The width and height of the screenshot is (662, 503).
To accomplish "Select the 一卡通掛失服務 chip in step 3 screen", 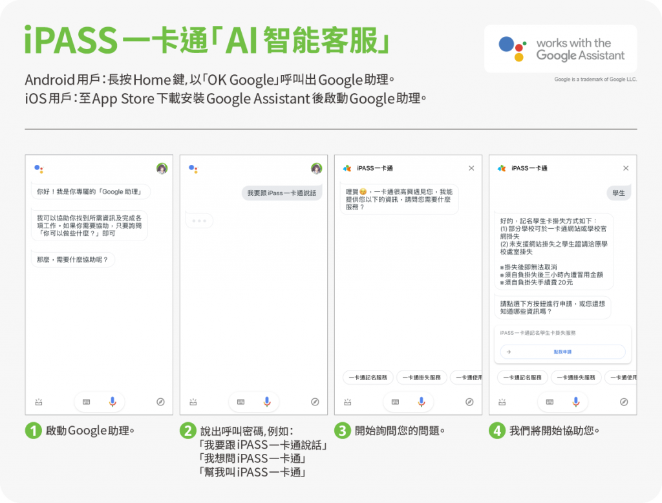I will tap(422, 378).
